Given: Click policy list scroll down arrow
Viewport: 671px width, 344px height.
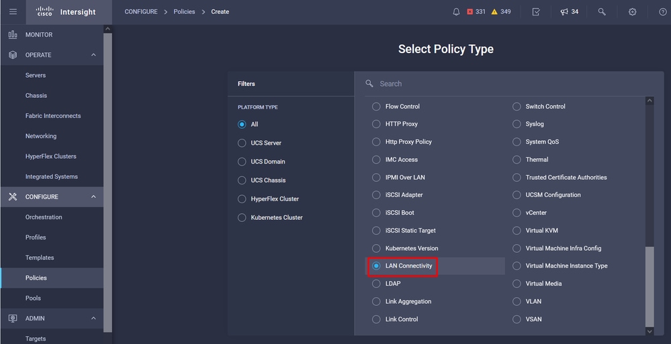Looking at the screenshot, I should click(650, 331).
